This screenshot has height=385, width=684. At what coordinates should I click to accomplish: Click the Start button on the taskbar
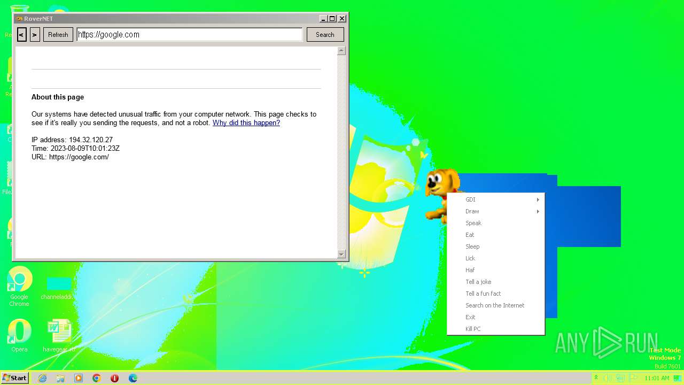15,378
